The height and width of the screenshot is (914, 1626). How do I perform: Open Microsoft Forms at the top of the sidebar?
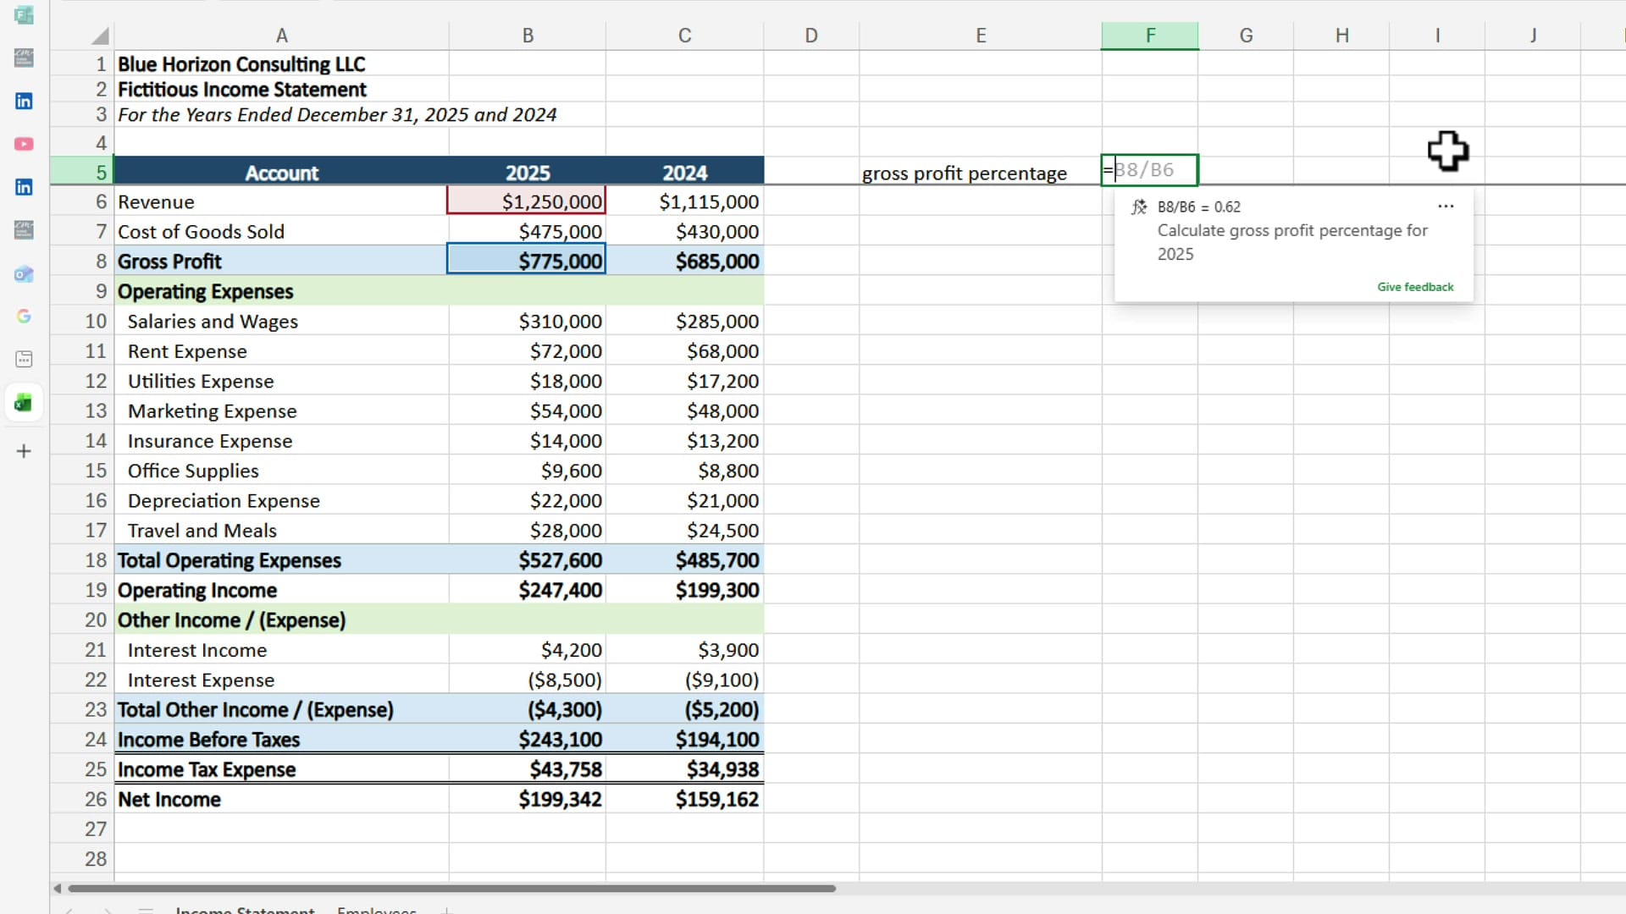[23, 14]
